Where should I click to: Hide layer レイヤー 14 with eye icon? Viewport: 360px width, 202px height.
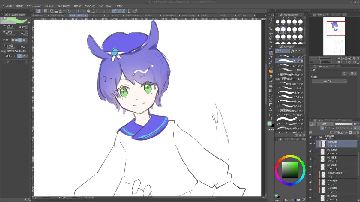311,159
